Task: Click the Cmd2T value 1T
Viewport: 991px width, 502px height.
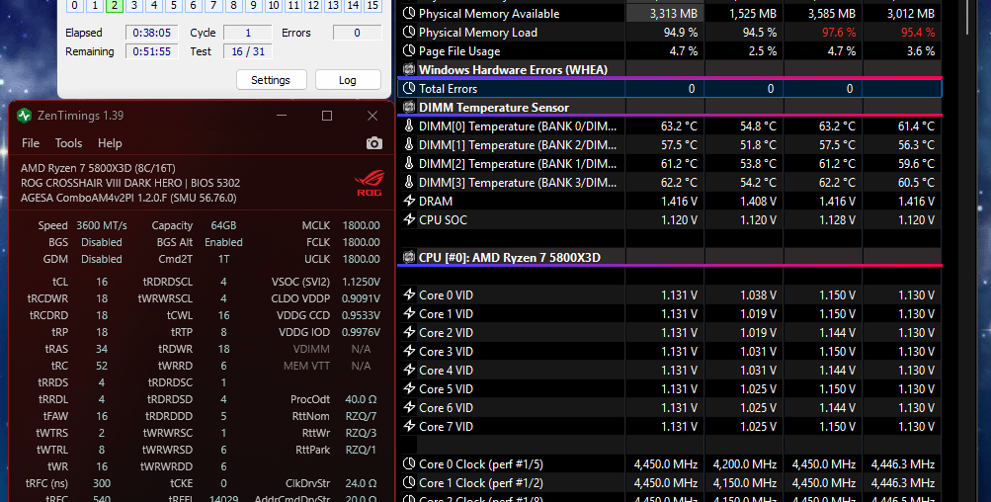Action: (x=223, y=259)
